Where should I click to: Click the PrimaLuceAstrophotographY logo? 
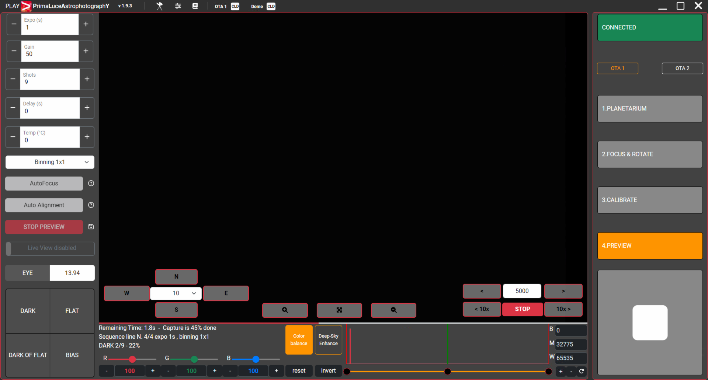26,6
